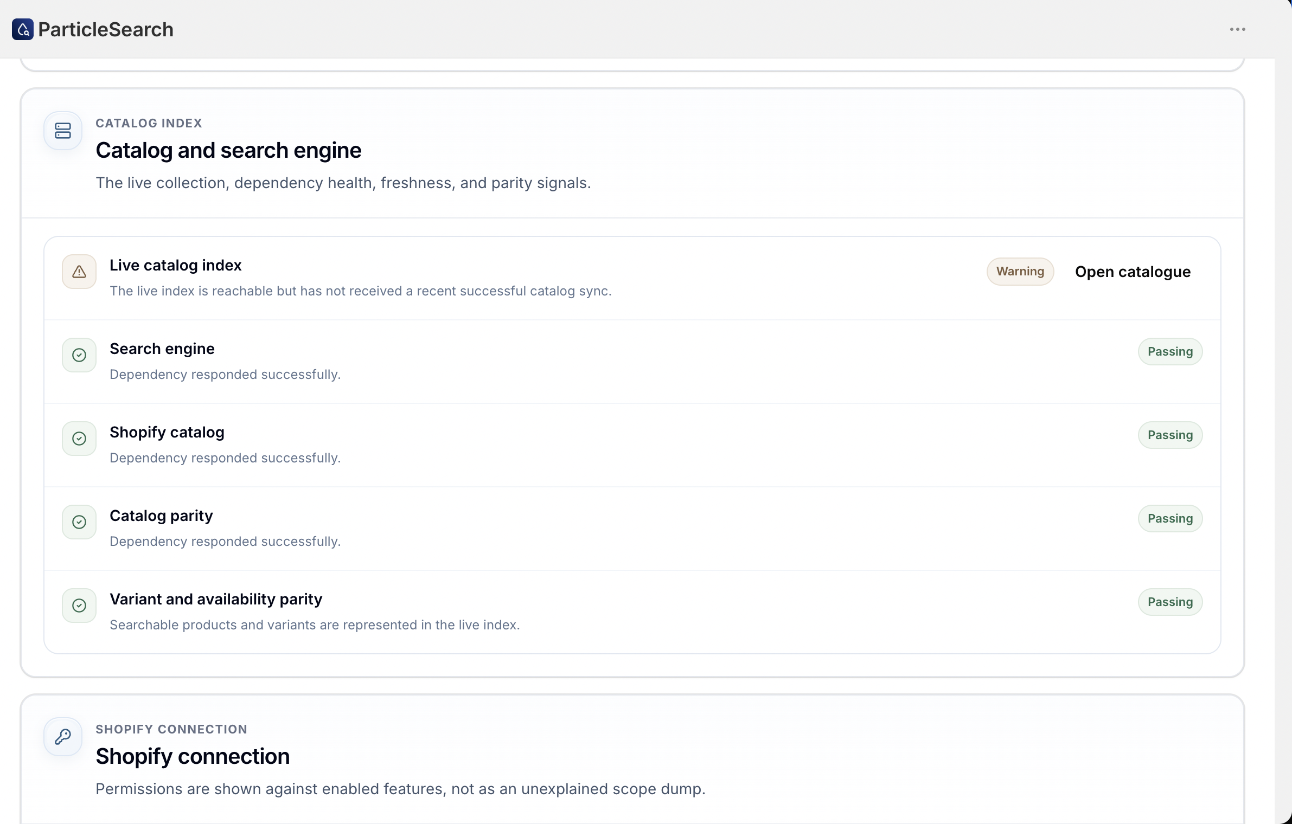
Task: Click 'Searchable products and variants' description text
Action: 315,625
